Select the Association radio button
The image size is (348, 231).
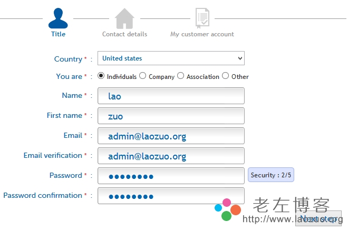point(181,76)
